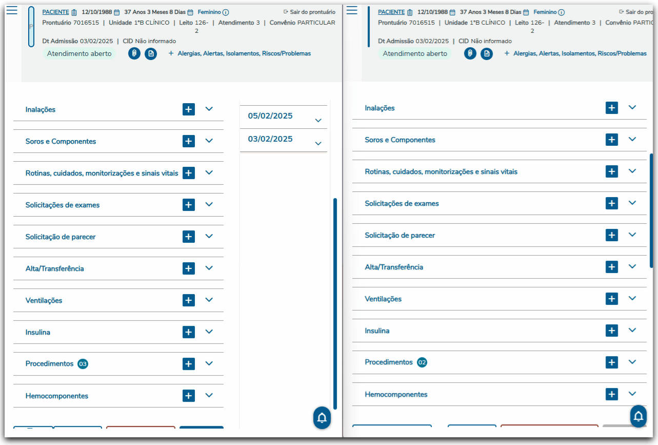Add Hemocomponentes in right panel

[x=612, y=394]
